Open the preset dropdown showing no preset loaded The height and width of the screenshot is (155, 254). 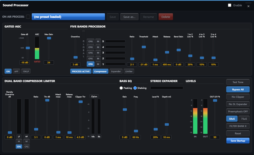68,17
